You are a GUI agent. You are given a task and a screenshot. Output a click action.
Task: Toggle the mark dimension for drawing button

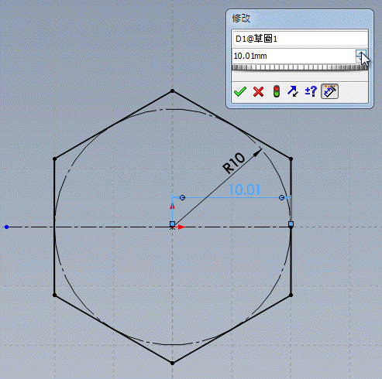[329, 91]
